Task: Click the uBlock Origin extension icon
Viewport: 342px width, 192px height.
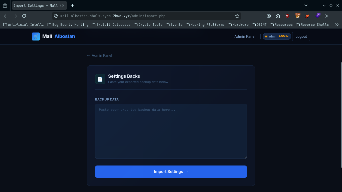Action: point(287,16)
